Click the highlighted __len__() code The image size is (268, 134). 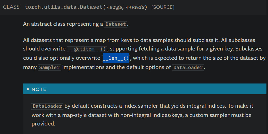116,58
